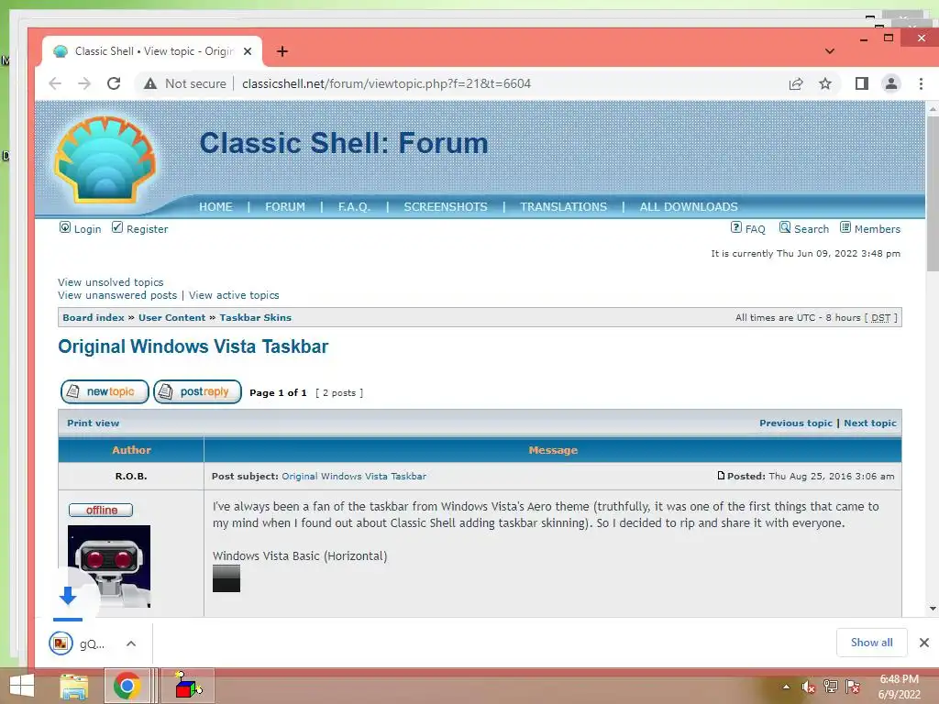Screen dimensions: 939x704
Task: Click View unsolved topics
Action: coord(111,282)
